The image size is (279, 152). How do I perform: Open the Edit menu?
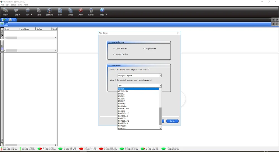[7, 5]
